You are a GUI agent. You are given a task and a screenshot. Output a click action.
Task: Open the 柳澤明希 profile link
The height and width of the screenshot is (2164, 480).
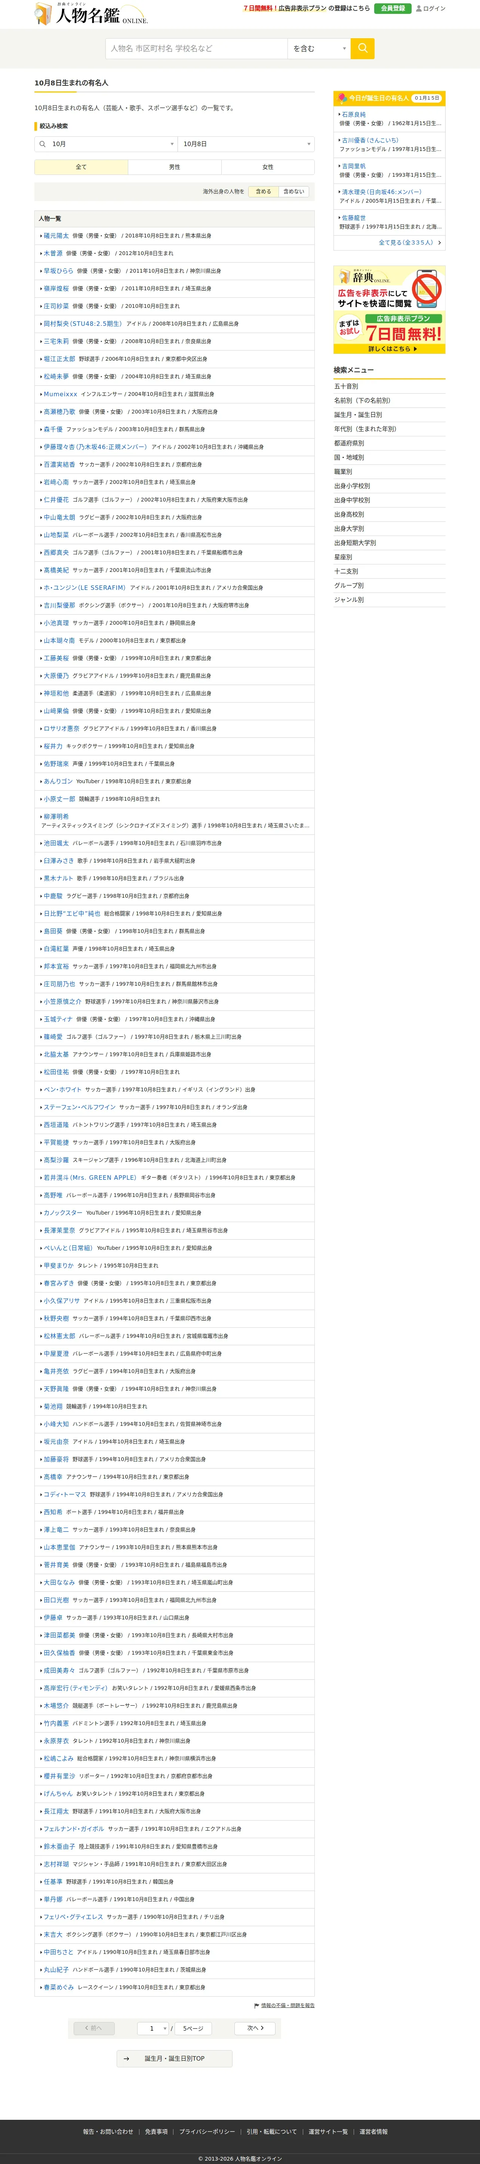pos(56,816)
